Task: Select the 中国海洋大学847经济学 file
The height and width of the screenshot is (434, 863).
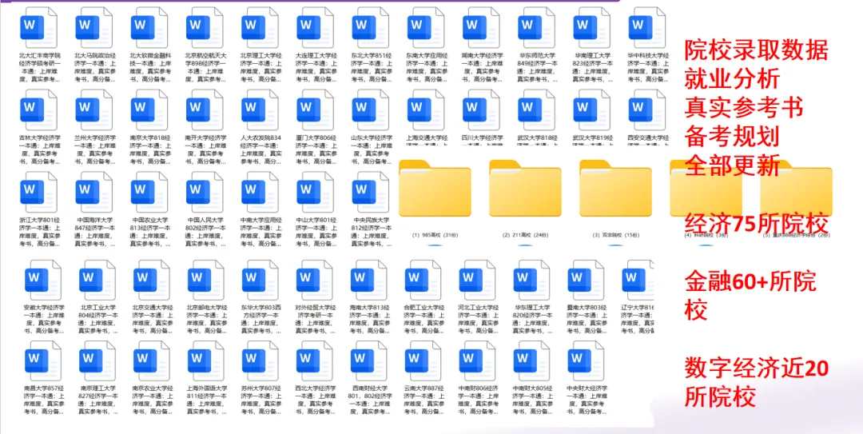Action: [94, 192]
